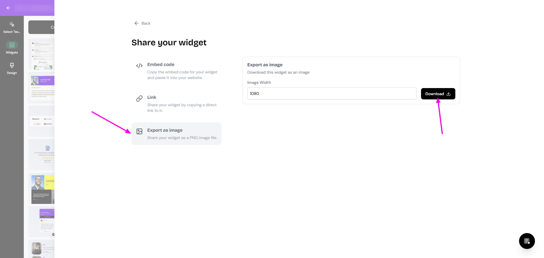Click the gray button above widget thumbnails
The height and width of the screenshot is (258, 544).
pyautogui.click(x=42, y=27)
